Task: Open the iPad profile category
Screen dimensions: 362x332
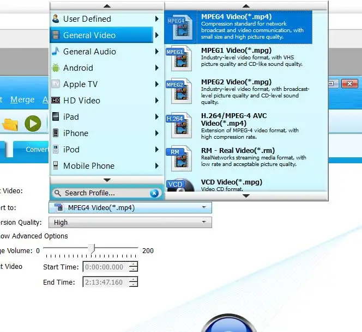Action: [107, 117]
